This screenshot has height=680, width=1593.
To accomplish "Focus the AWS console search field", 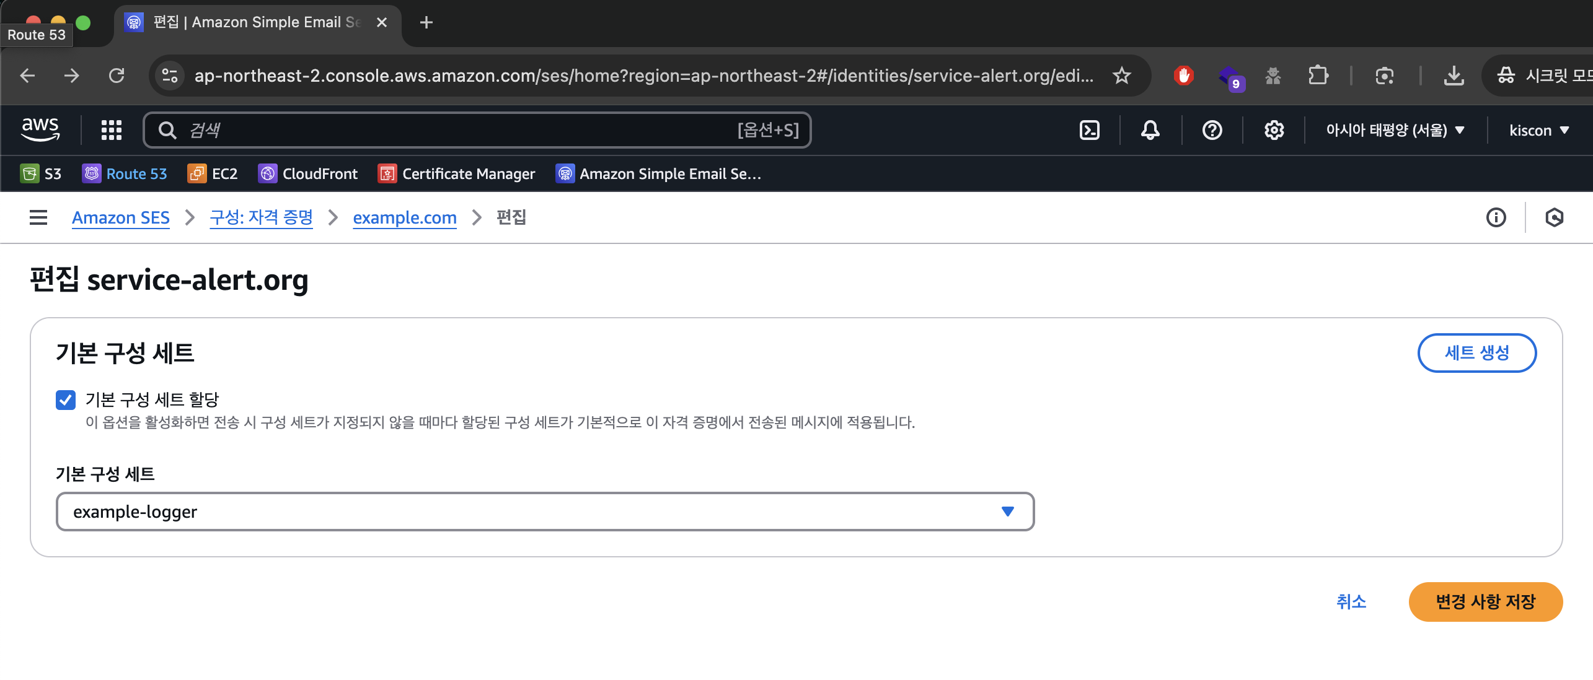I will 477,130.
